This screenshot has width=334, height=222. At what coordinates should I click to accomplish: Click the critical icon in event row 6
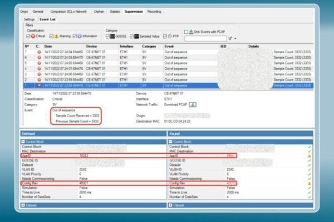pos(39,58)
